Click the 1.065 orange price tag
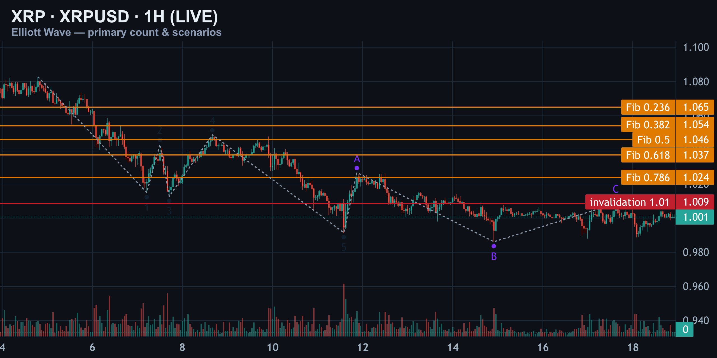The image size is (717, 358). point(695,107)
